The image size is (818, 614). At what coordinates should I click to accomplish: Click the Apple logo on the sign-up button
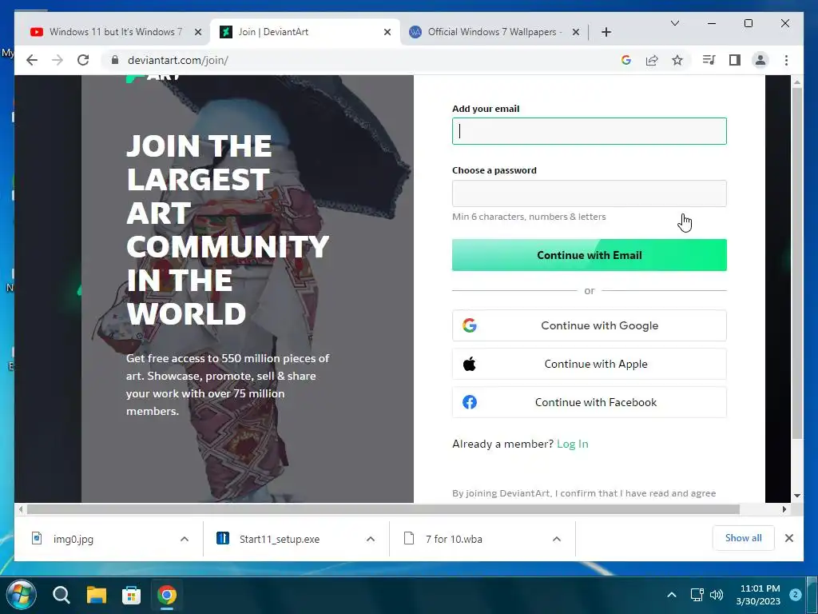(470, 364)
